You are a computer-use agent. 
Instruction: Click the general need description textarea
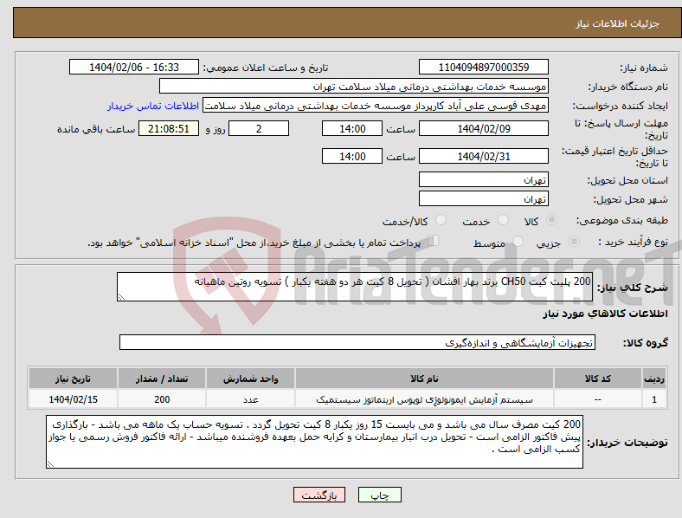(355, 287)
